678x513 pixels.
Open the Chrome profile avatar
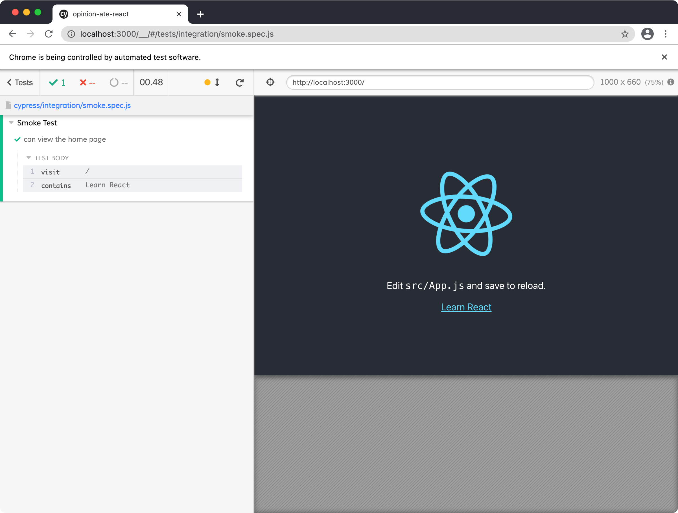click(647, 34)
